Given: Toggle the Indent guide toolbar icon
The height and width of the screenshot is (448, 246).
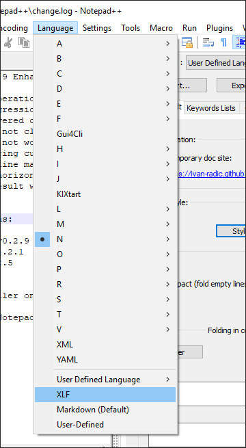Looking at the screenshot, I should 240,42.
